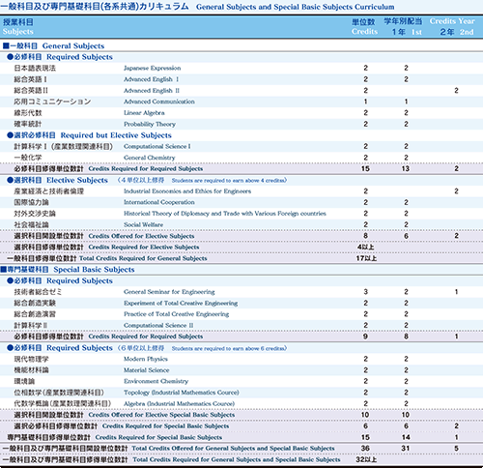
Task: Click the 'Social Welfare' subject text
Action: [x=143, y=224]
